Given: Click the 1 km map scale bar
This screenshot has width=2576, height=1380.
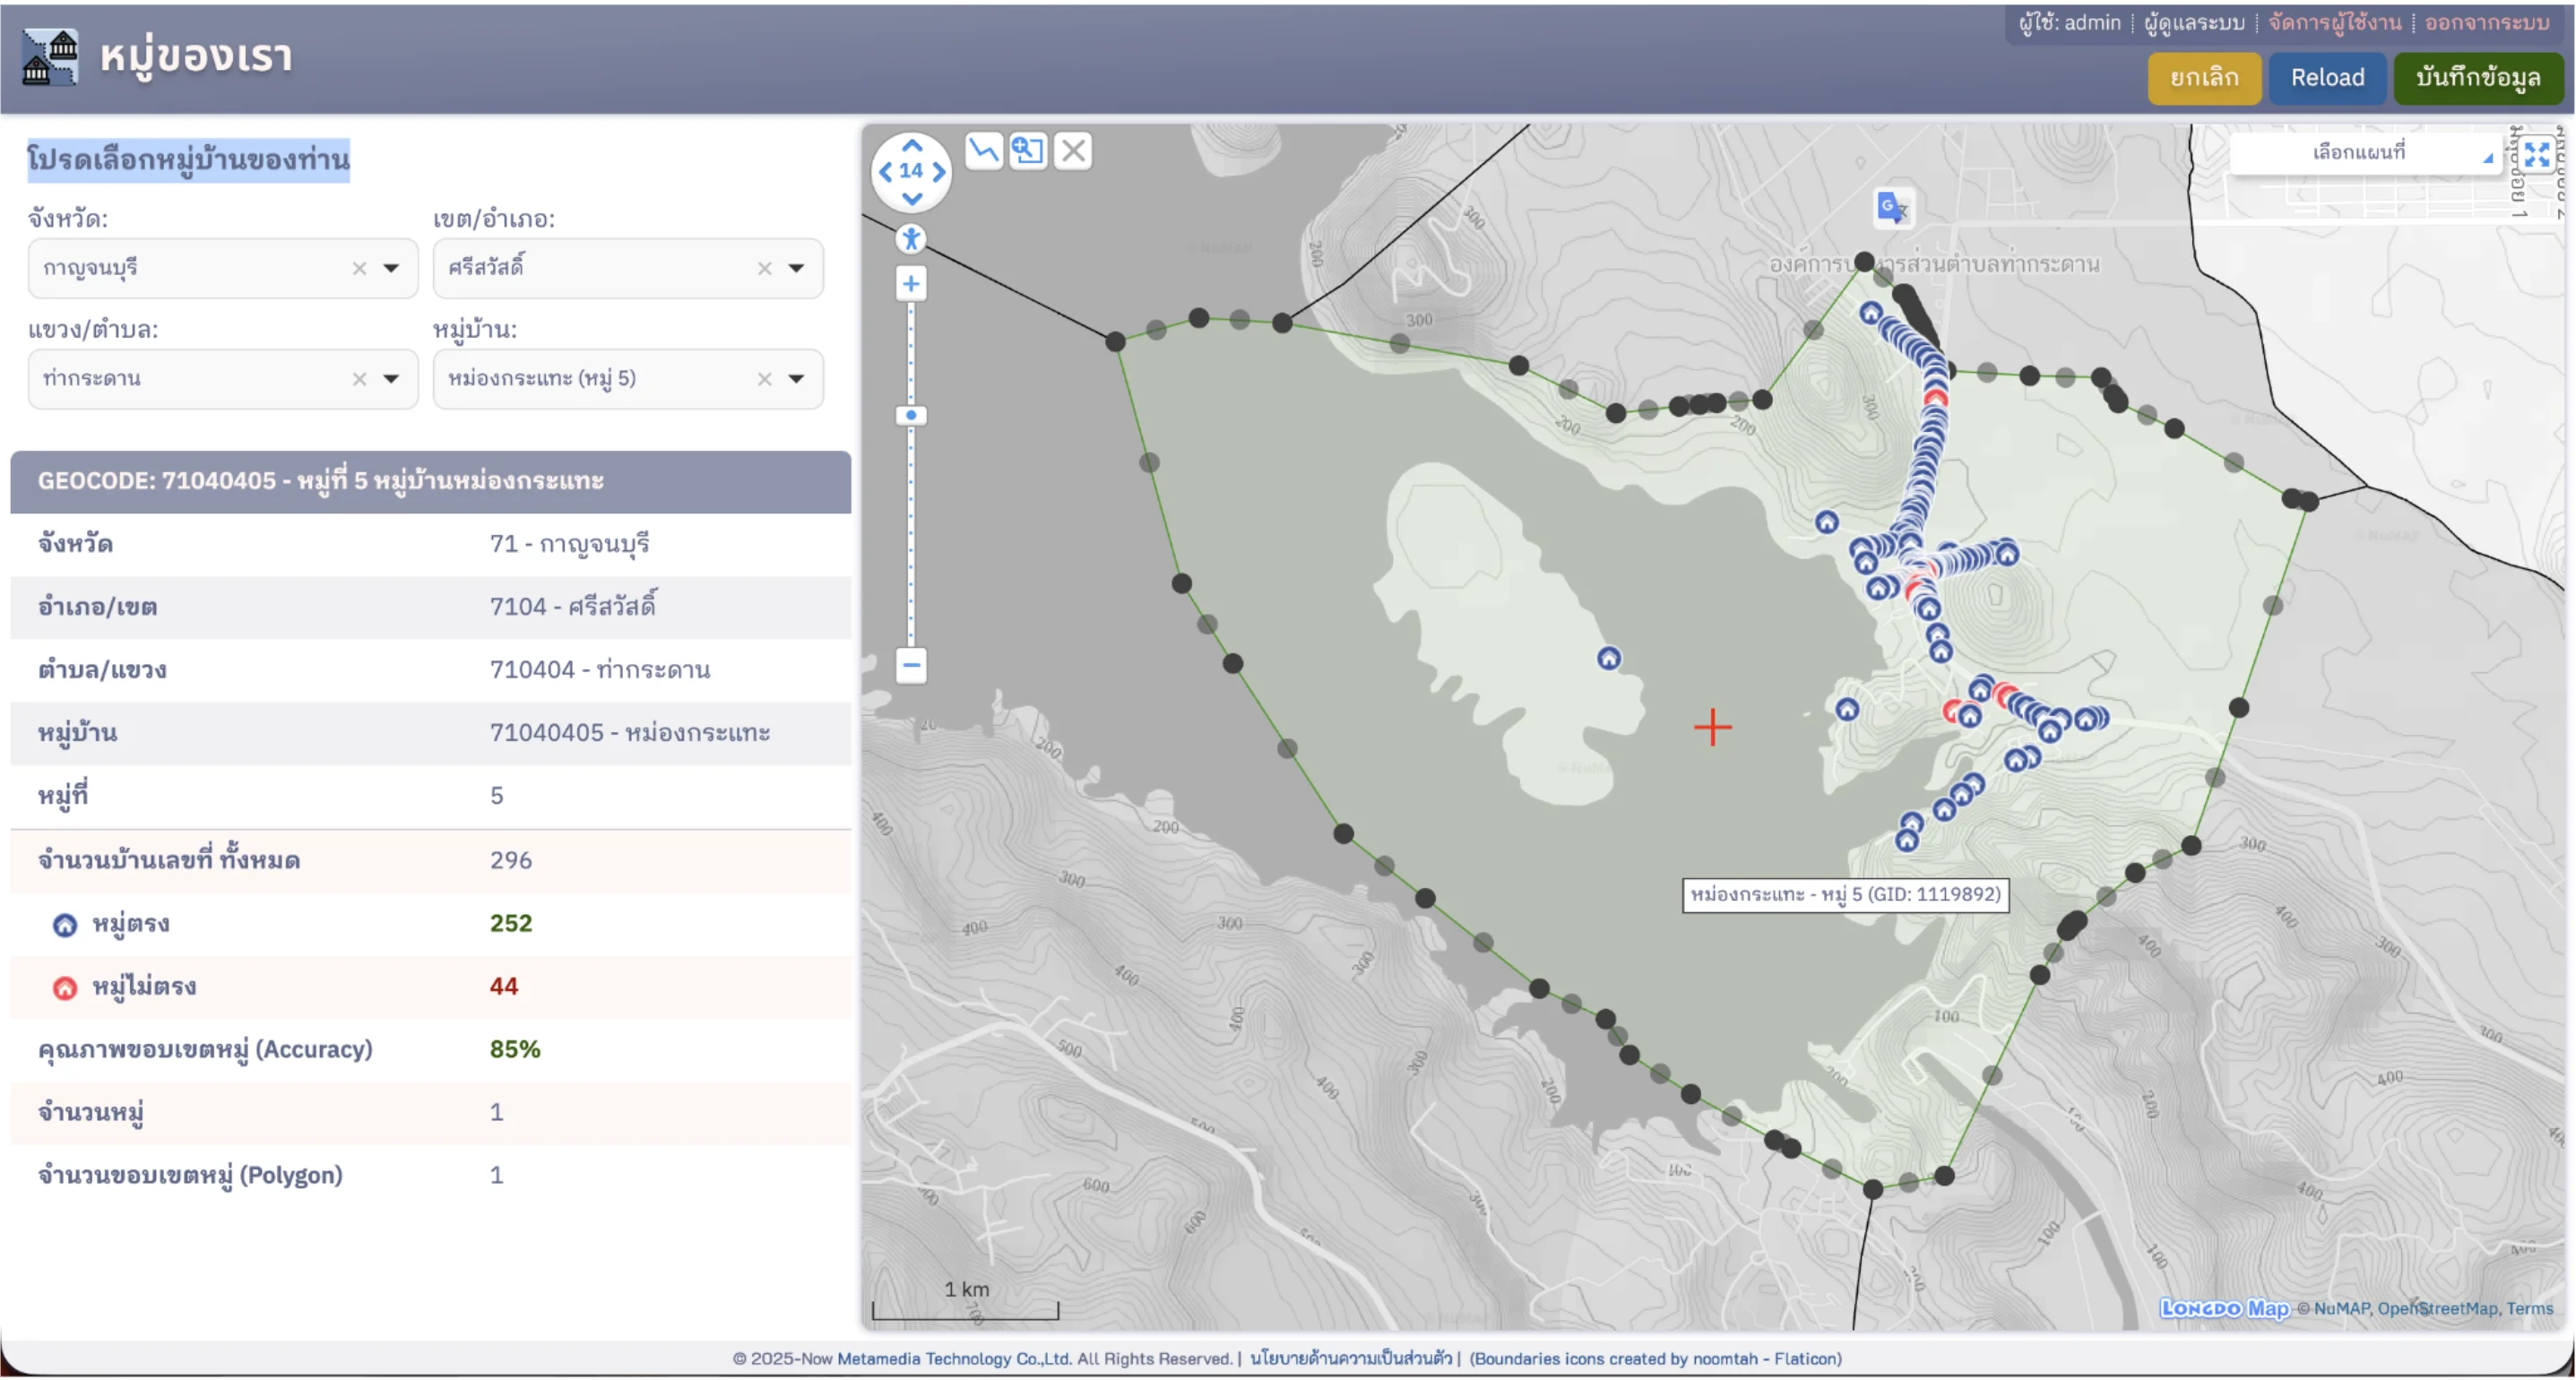Looking at the screenshot, I should [965, 1301].
